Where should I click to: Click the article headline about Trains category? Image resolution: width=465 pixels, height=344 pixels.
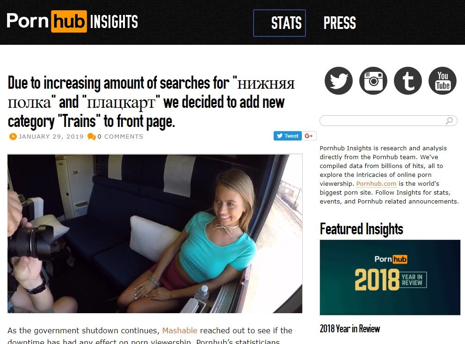pyautogui.click(x=151, y=102)
